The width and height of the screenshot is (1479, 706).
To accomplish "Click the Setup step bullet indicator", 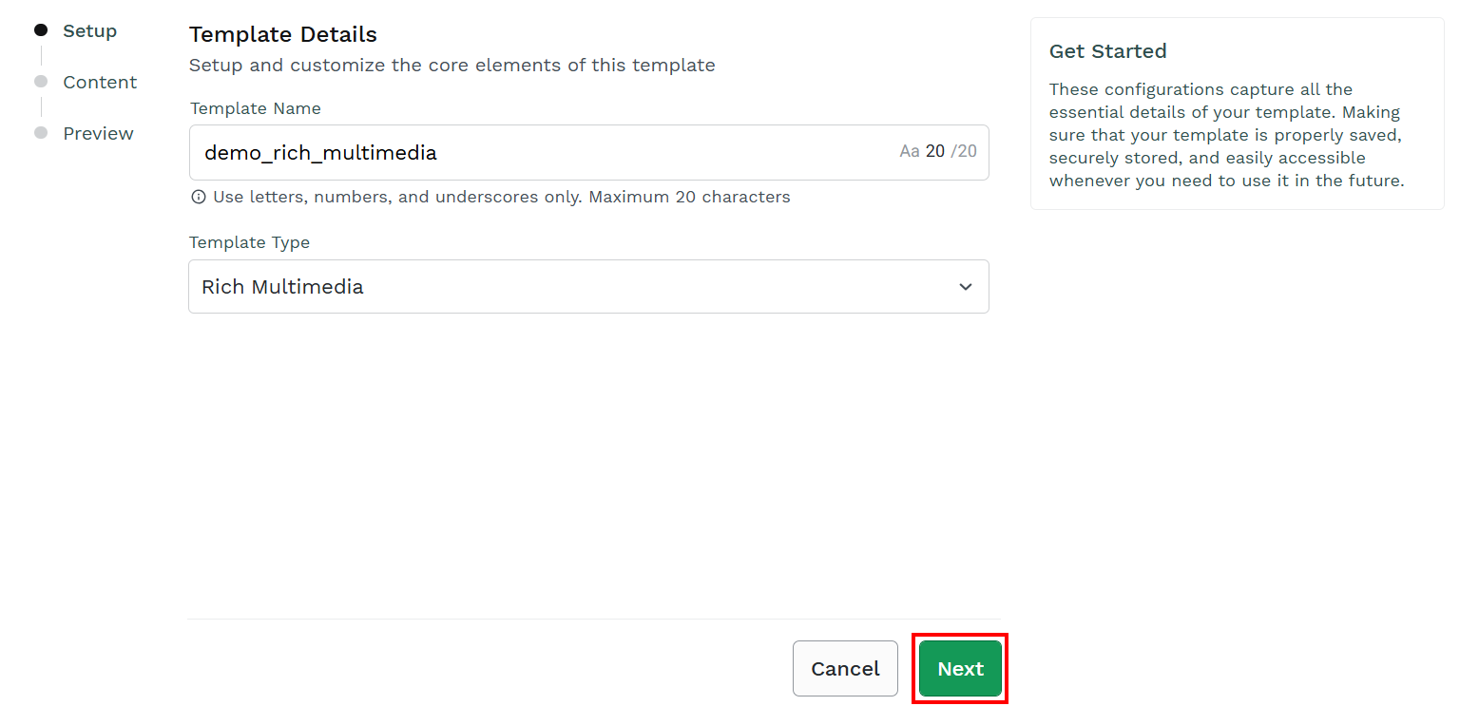I will 41,30.
